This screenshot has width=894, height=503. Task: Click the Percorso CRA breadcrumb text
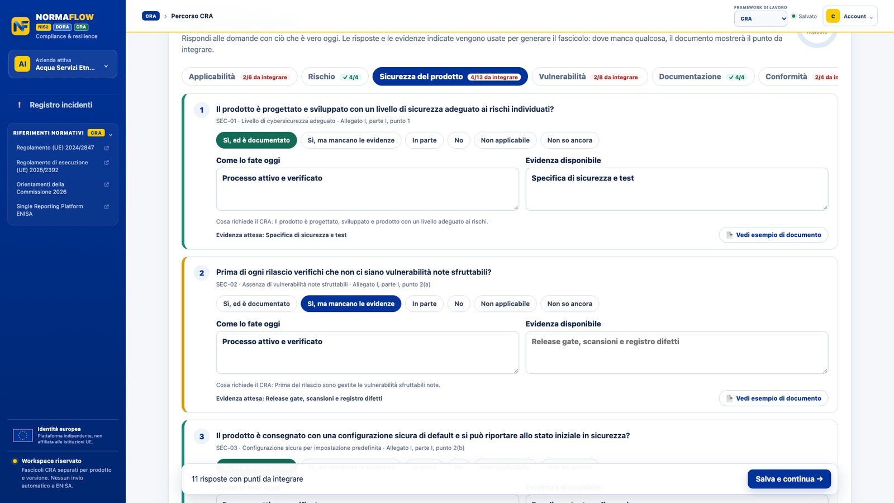tap(192, 16)
